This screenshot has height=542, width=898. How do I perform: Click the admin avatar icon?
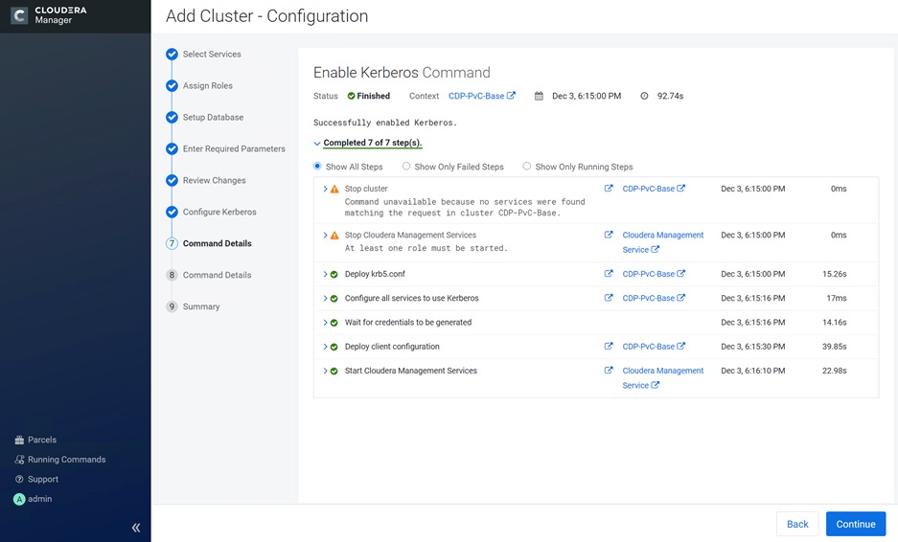click(x=19, y=499)
